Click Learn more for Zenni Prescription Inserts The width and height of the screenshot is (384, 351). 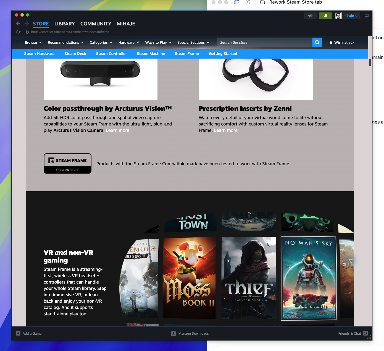point(226,130)
